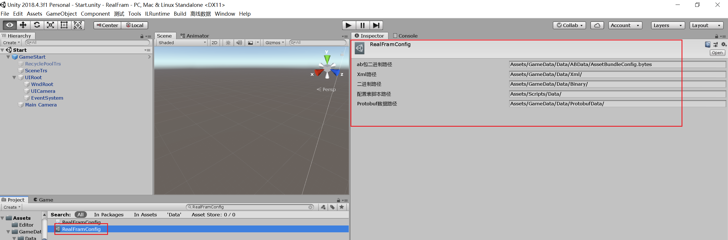
Task: Open Inspector settings gear icon
Action: [724, 44]
